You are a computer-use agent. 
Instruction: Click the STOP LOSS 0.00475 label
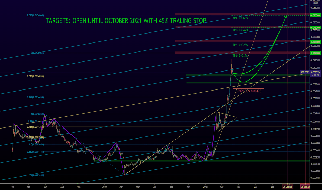(x=248, y=91)
